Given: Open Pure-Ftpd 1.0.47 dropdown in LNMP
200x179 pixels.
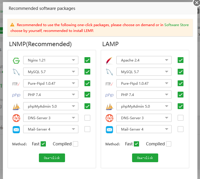Looking at the screenshot, I should 51,84.
